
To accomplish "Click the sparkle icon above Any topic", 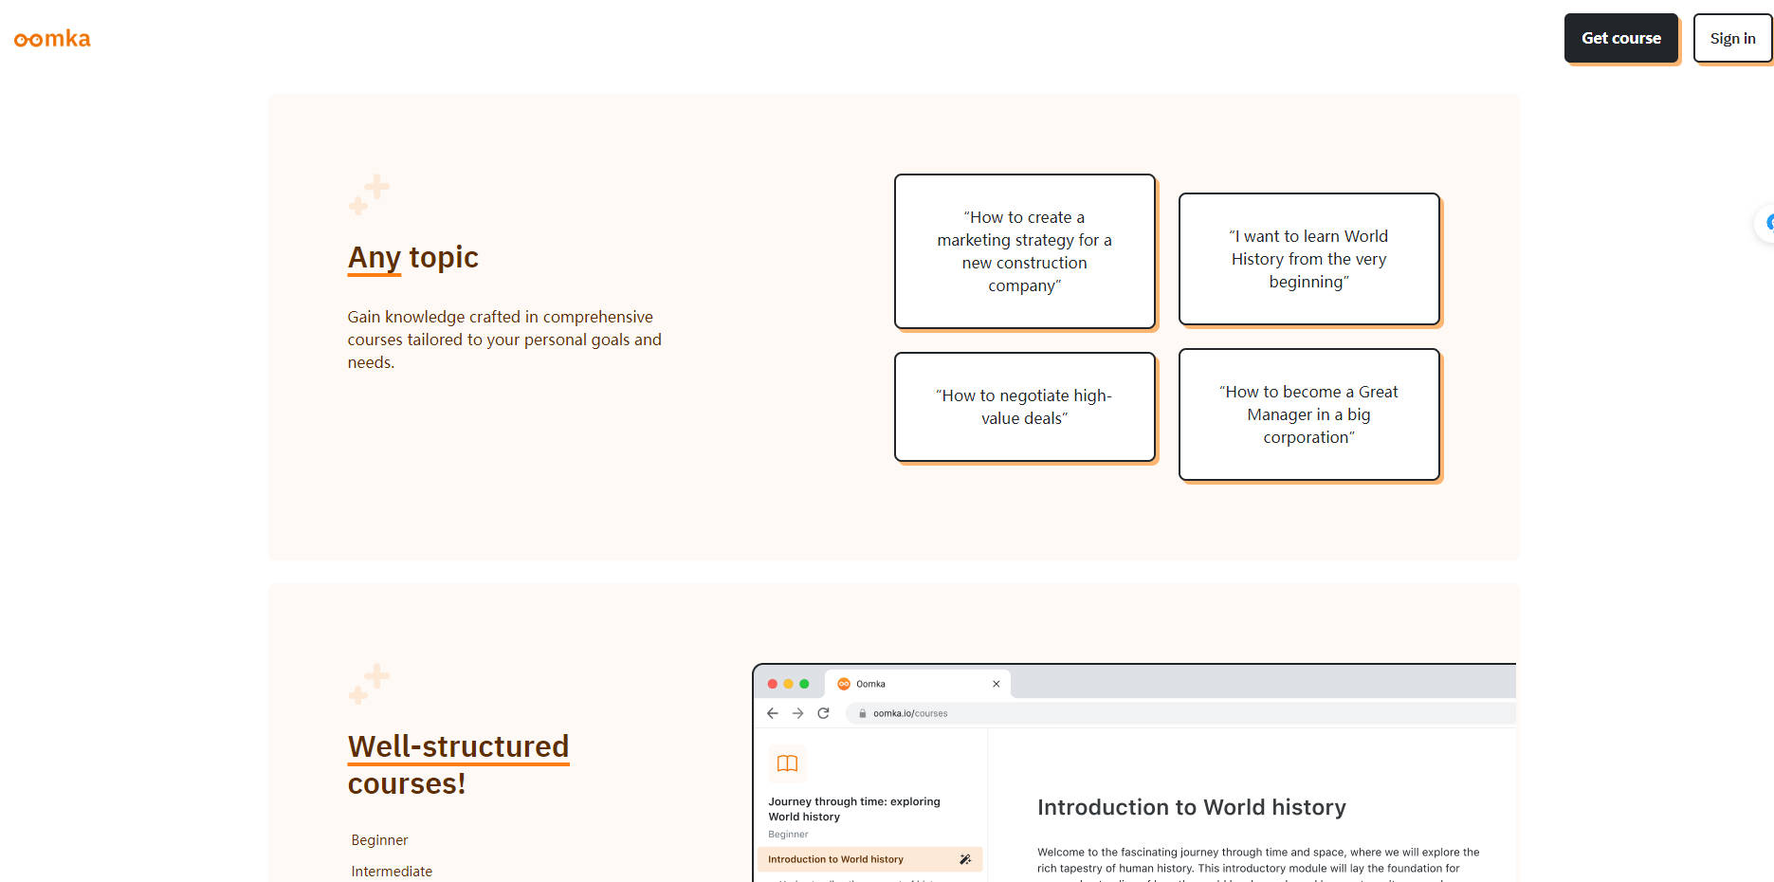I will [x=369, y=194].
